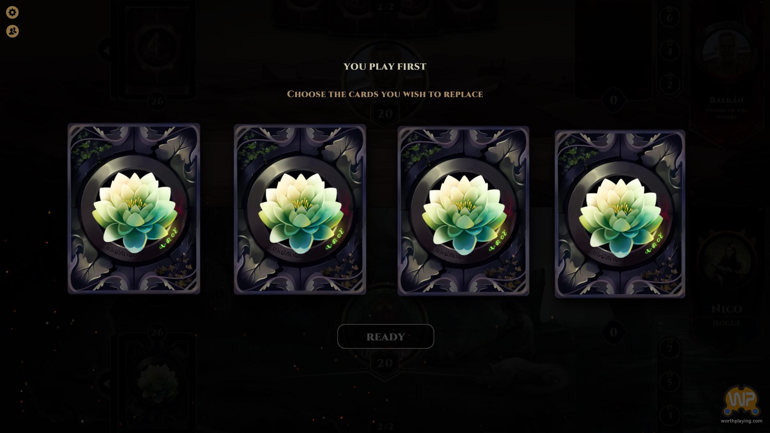Image resolution: width=770 pixels, height=433 pixels.
Task: Toggle the second lotus card from left
Action: click(x=300, y=209)
